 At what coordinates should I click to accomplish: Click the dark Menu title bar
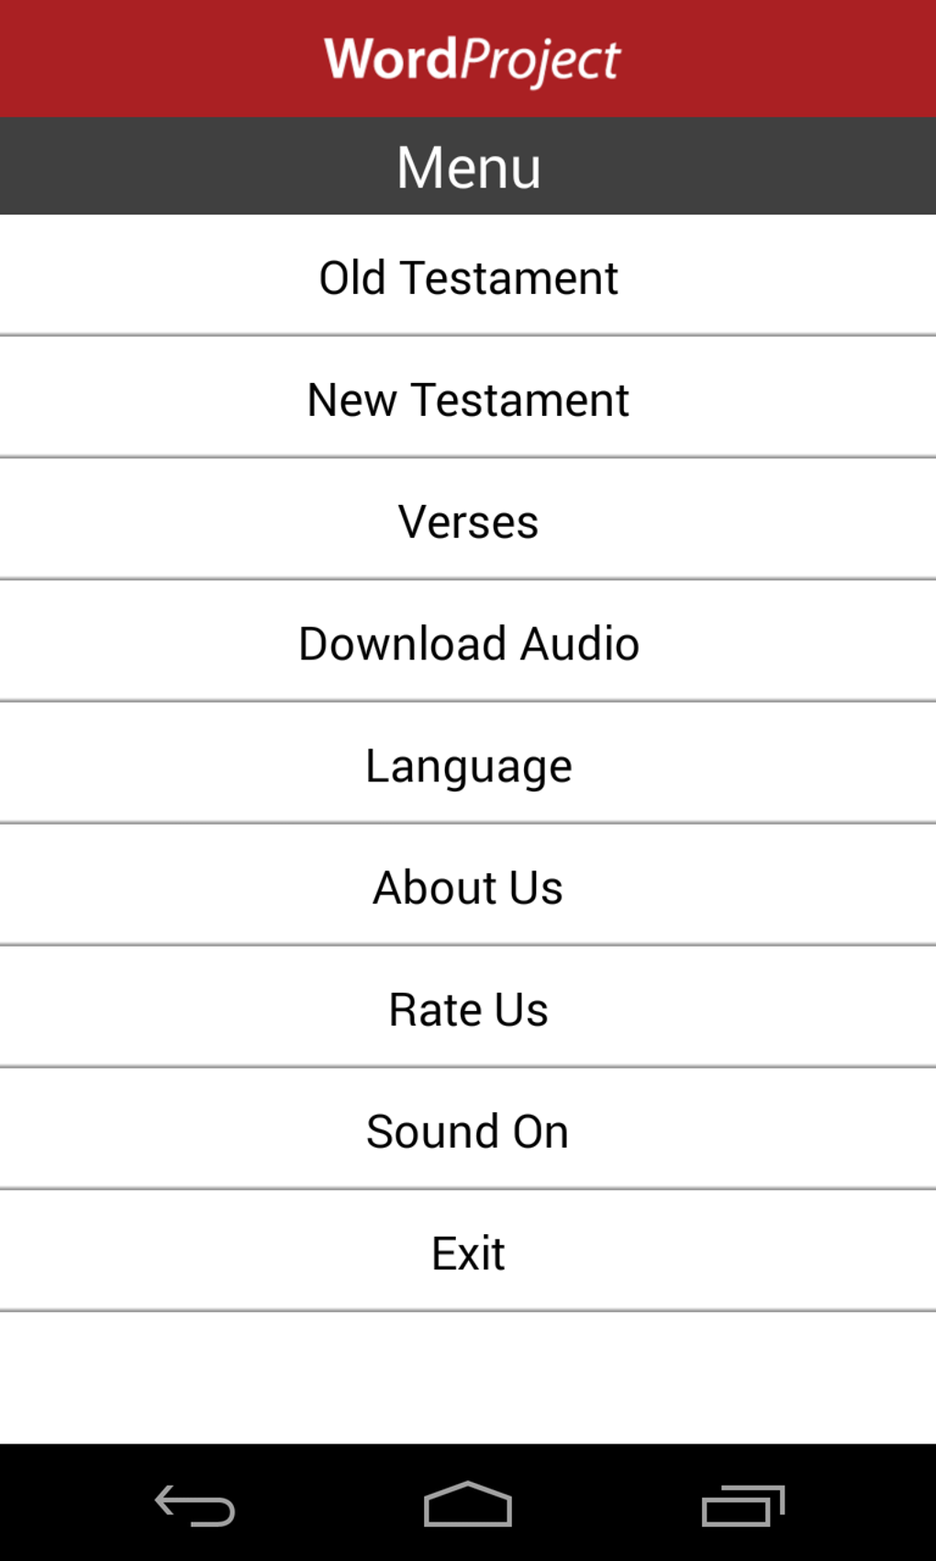(468, 167)
